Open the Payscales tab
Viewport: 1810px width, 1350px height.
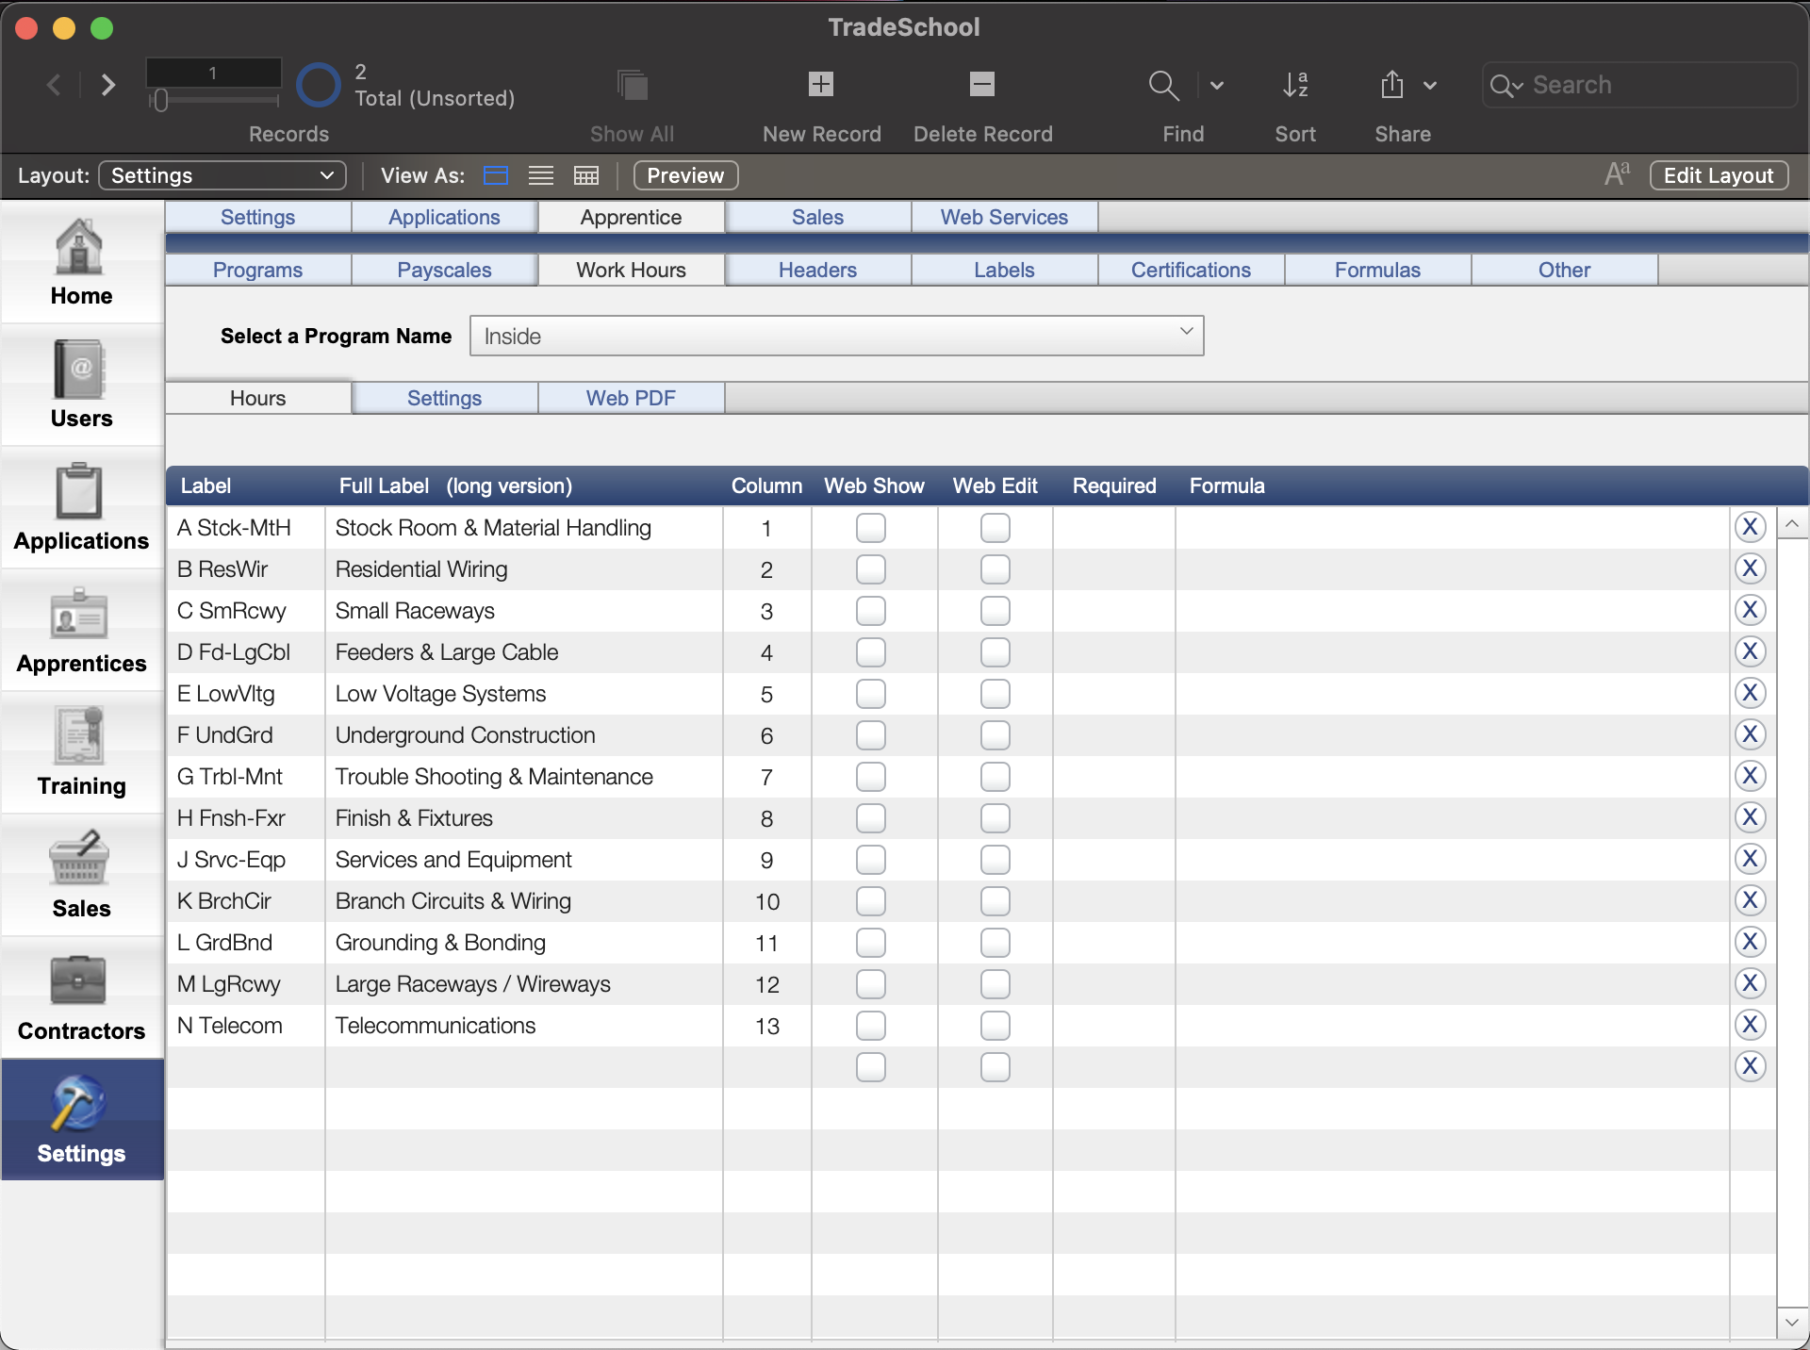tap(444, 270)
